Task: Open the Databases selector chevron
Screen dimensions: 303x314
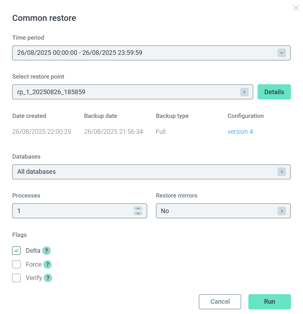Action: click(282, 172)
